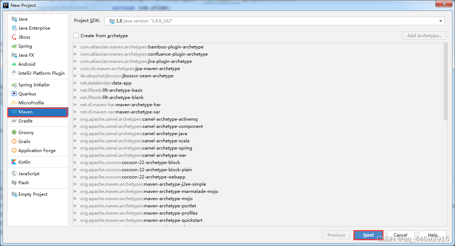The image size is (455, 246).
Task: Click the Quarkus icon
Action: pyautogui.click(x=14, y=94)
